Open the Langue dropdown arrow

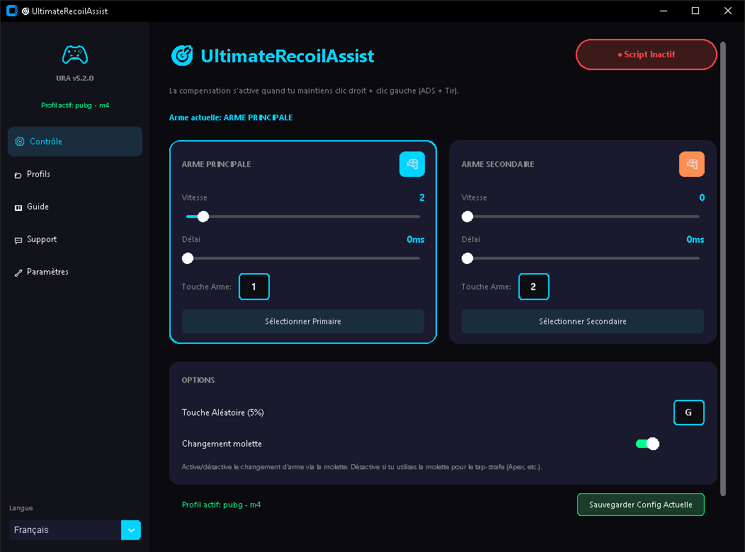tap(131, 530)
